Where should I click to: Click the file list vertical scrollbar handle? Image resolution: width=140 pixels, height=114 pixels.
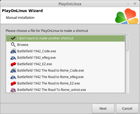coord(127,43)
